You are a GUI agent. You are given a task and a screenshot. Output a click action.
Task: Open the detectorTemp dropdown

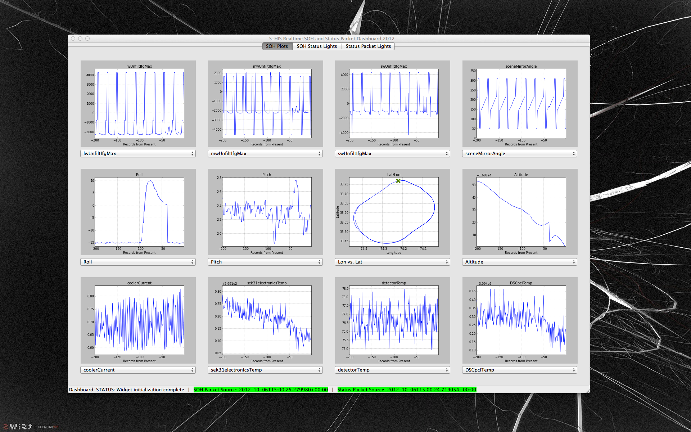392,370
